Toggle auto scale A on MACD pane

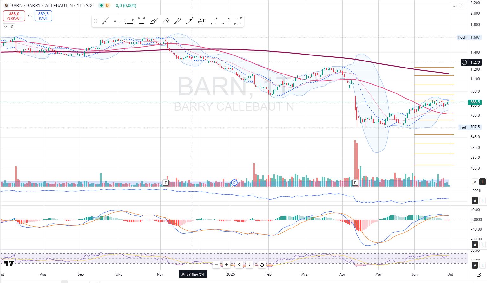475,245
